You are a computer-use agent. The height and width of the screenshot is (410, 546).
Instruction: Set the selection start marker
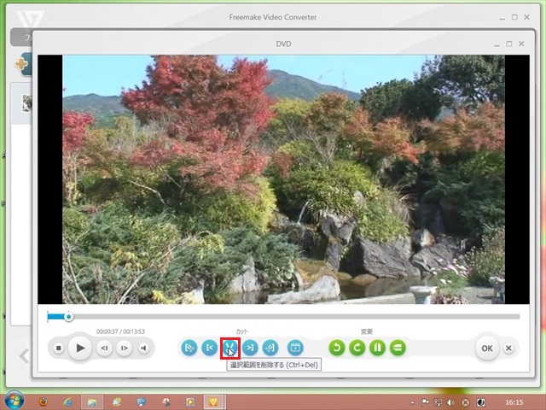click(209, 348)
